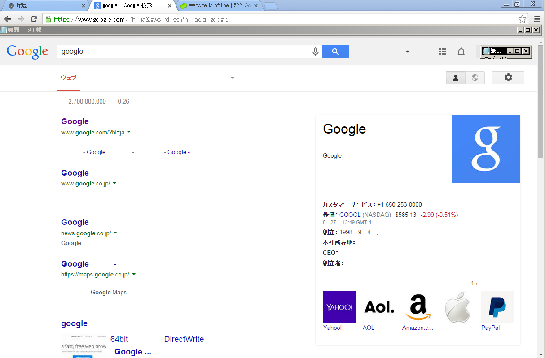Expand the more search options arrow
This screenshot has height=358, width=545.
(x=233, y=78)
